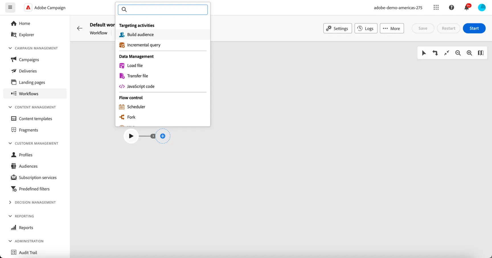Collapse the Customer Management section
This screenshot has height=258, width=492.
pos(10,143)
